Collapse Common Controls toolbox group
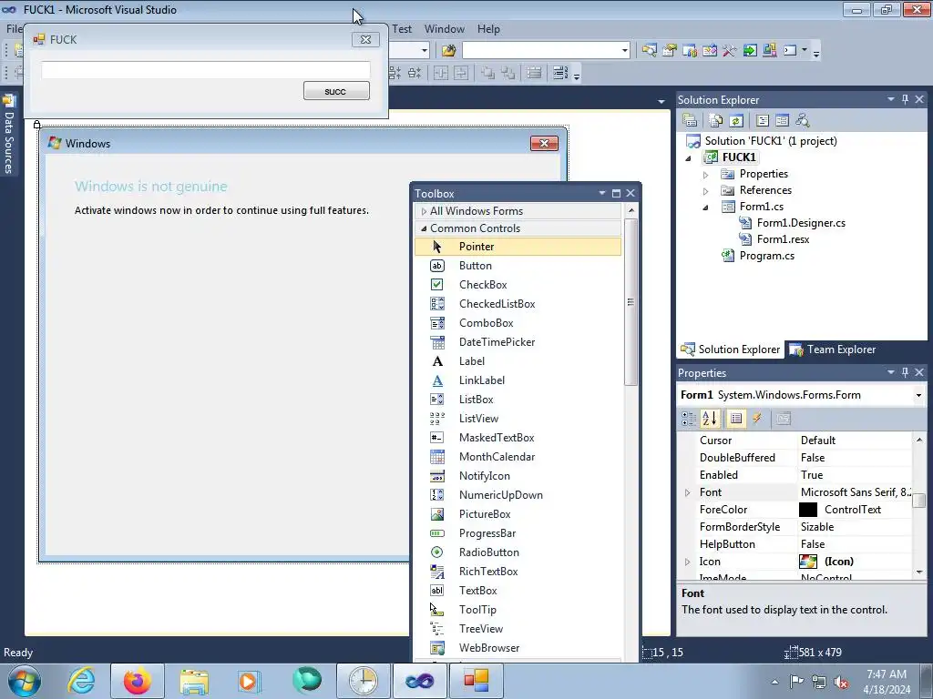 click(x=424, y=228)
